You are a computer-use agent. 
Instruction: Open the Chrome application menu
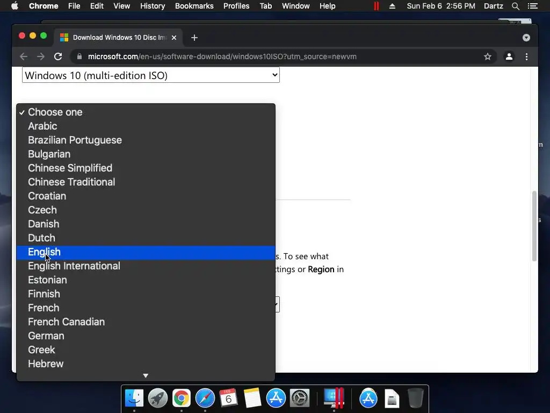(x=44, y=6)
